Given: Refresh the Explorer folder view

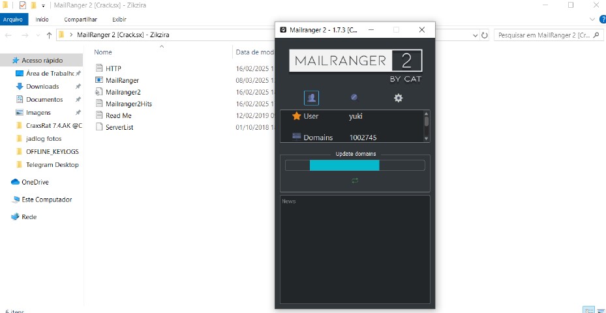Looking at the screenshot, I should click(484, 35).
